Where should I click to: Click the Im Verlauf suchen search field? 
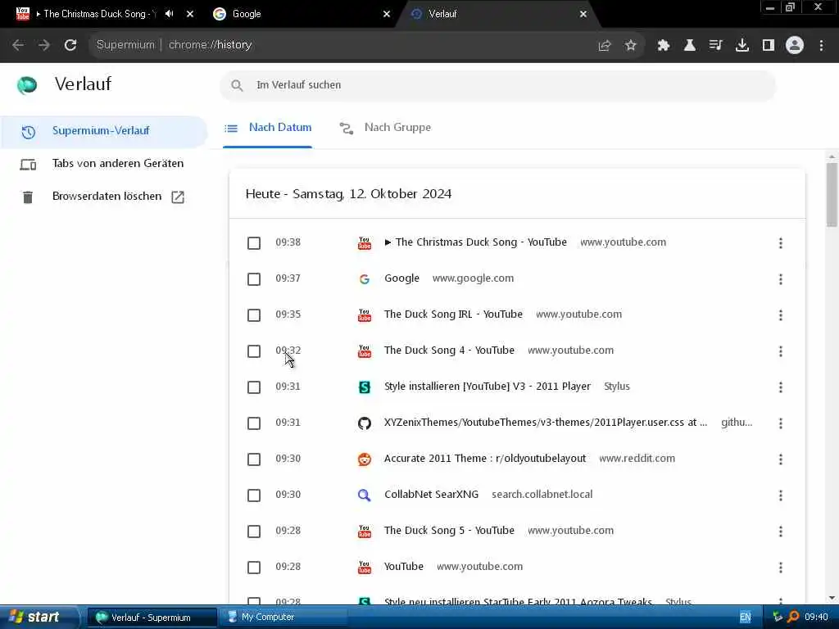(497, 85)
